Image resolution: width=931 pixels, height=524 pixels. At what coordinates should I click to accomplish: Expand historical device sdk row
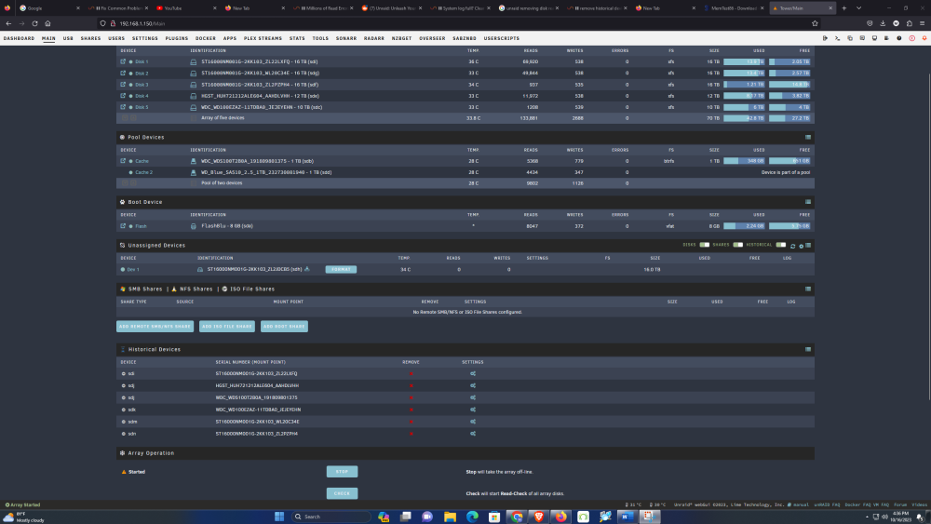pos(124,410)
